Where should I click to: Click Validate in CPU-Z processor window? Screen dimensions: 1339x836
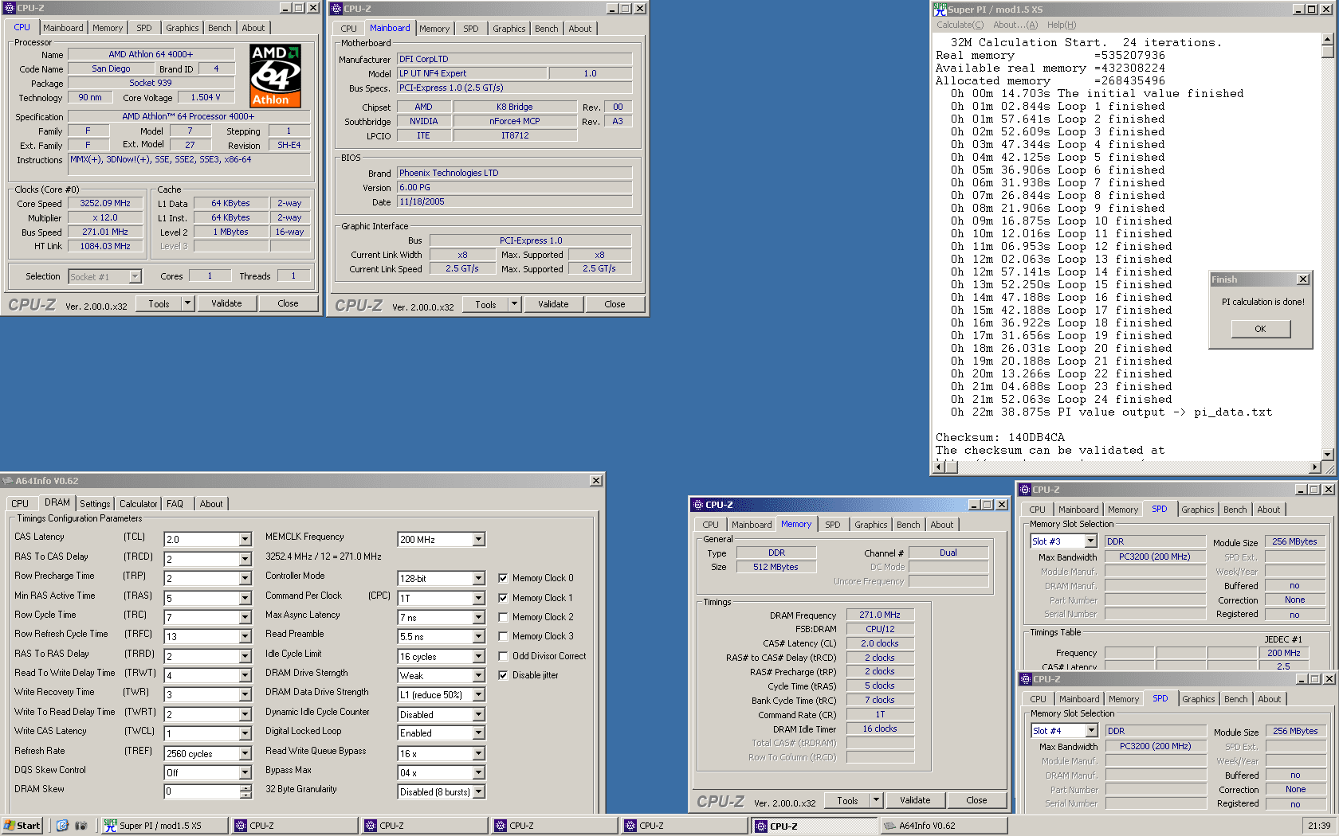226,303
